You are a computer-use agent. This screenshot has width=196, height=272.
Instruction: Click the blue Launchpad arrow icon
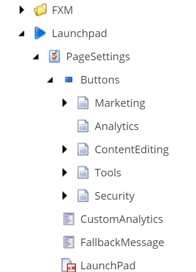click(40, 33)
